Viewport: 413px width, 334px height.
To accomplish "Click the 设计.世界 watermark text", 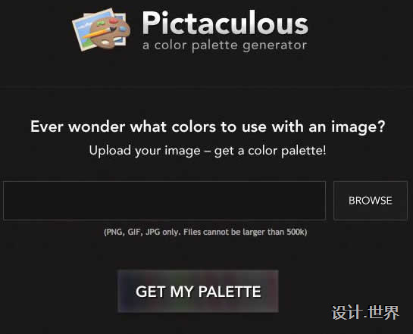I will [365, 313].
